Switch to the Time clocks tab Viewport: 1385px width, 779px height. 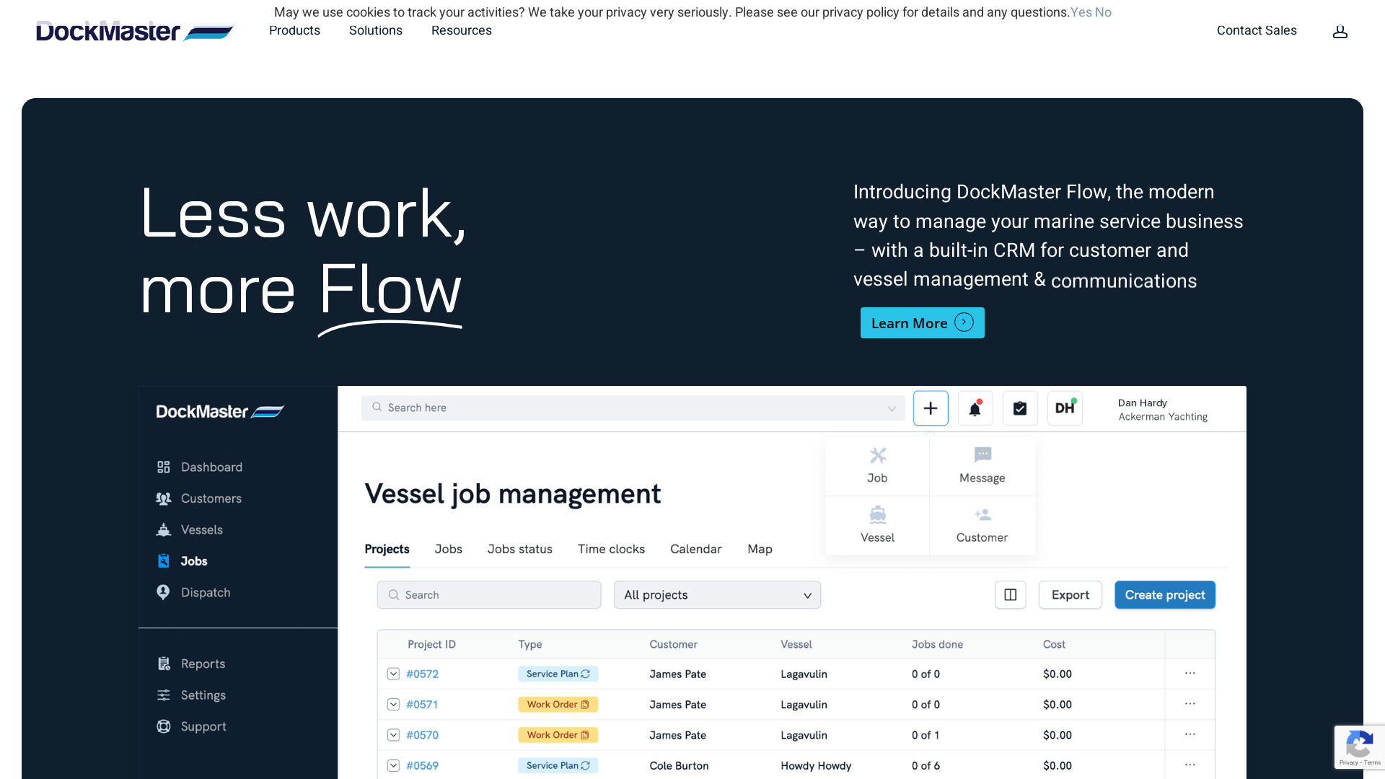coord(611,550)
